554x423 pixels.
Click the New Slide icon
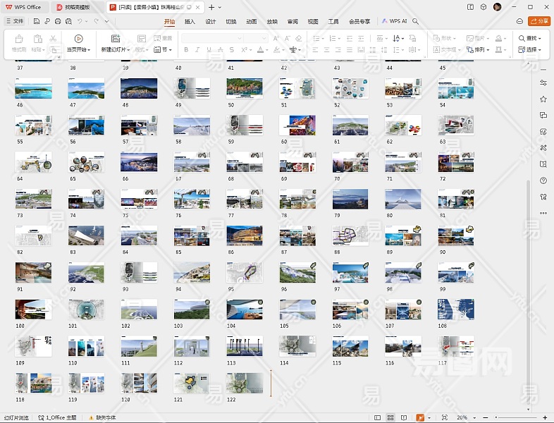coord(116,39)
